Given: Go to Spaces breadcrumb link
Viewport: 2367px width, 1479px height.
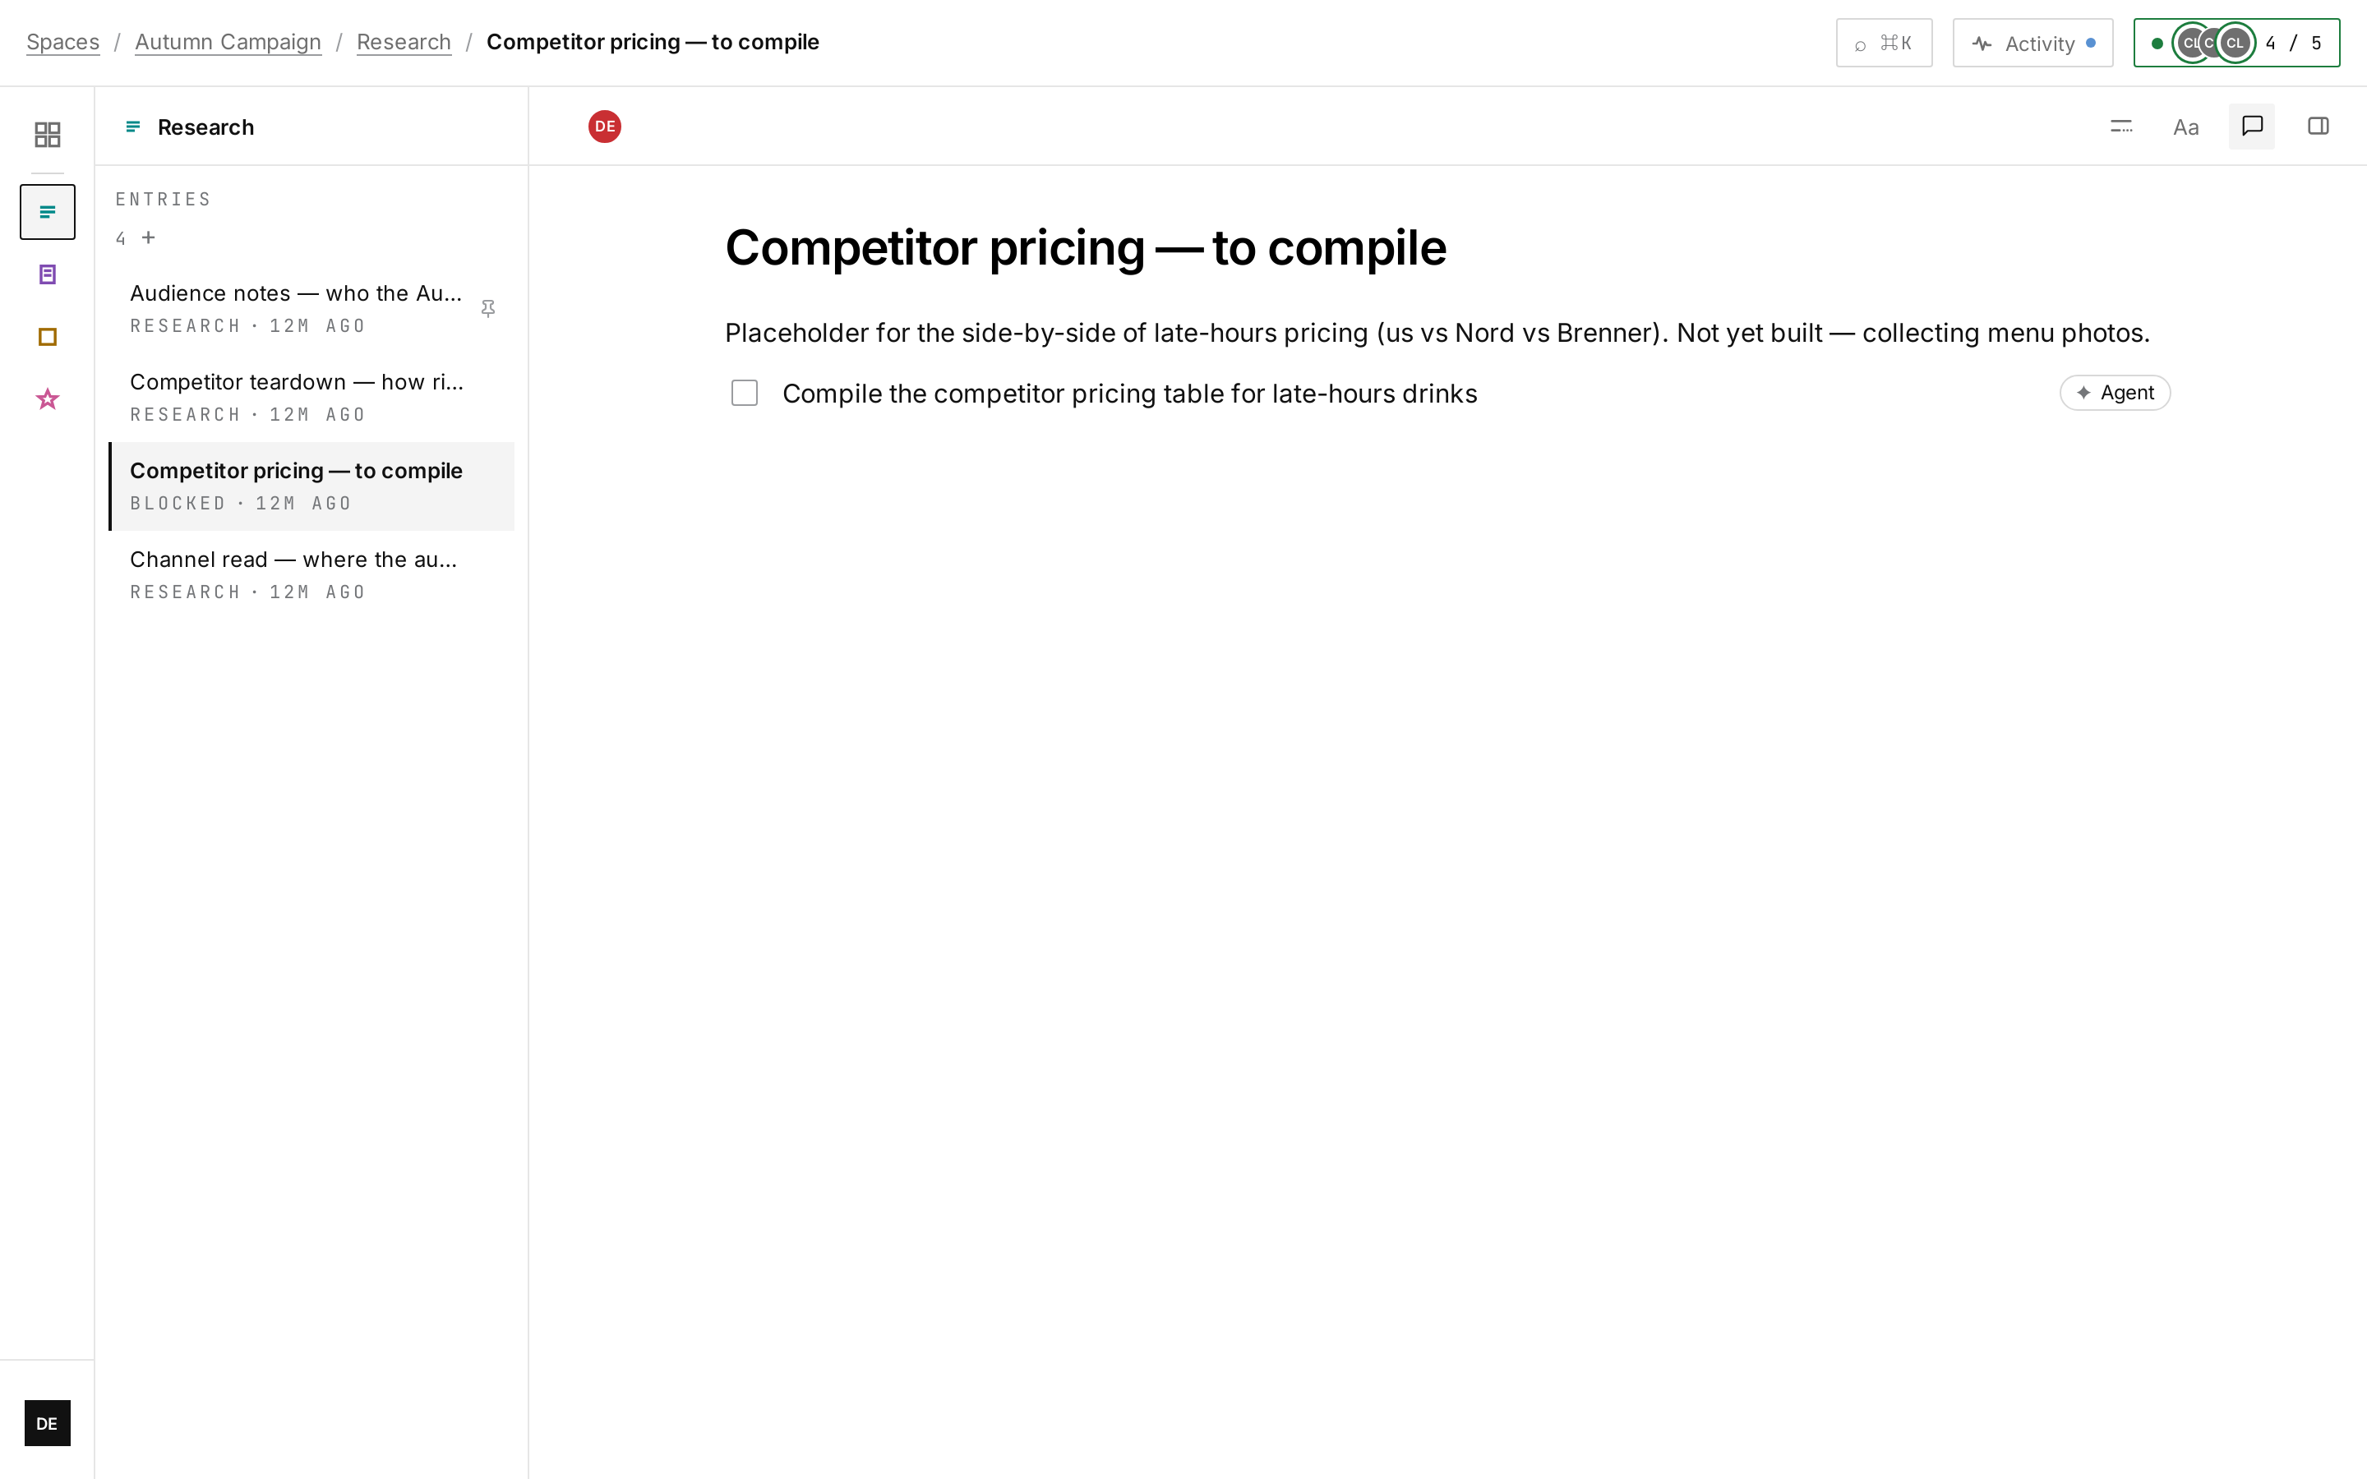Looking at the screenshot, I should click(x=62, y=42).
